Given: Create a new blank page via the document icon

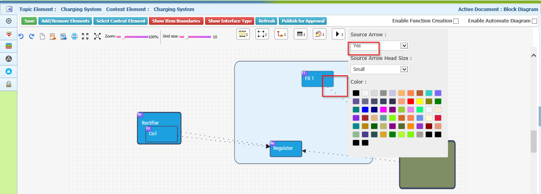Looking at the screenshot, I should point(42,37).
